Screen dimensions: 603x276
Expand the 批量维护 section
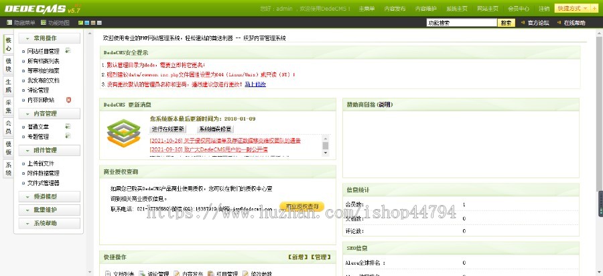click(x=49, y=210)
